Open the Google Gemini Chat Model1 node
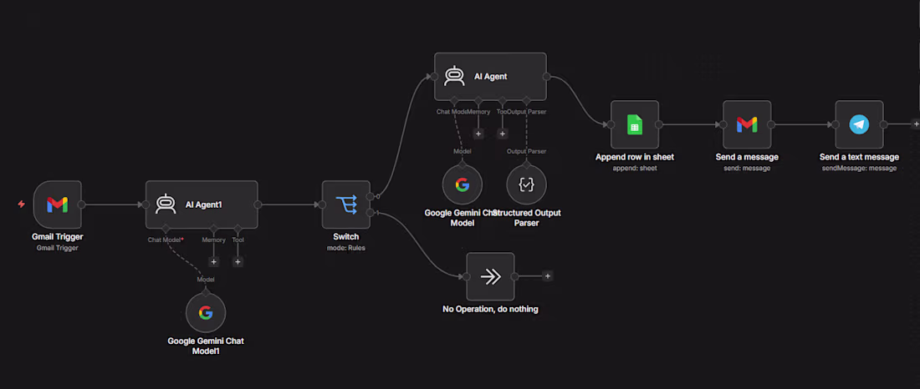The width and height of the screenshot is (920, 389). click(x=206, y=313)
